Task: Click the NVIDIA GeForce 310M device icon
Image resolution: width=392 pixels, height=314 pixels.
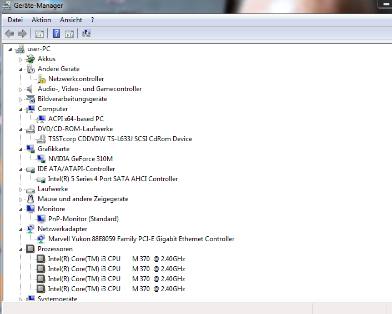Action: tap(41, 159)
